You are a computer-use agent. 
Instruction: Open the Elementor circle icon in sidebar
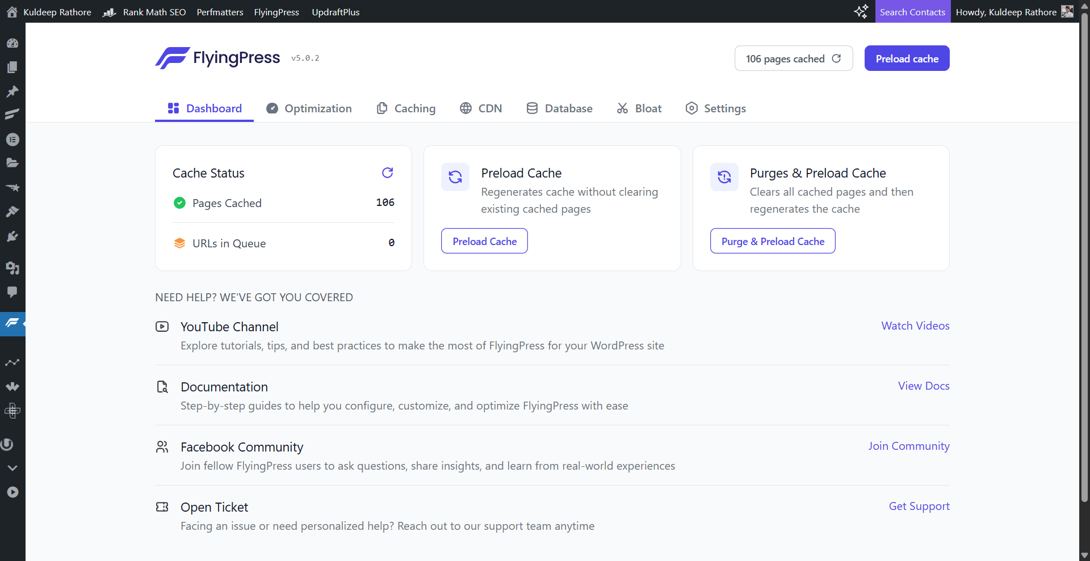tap(12, 139)
